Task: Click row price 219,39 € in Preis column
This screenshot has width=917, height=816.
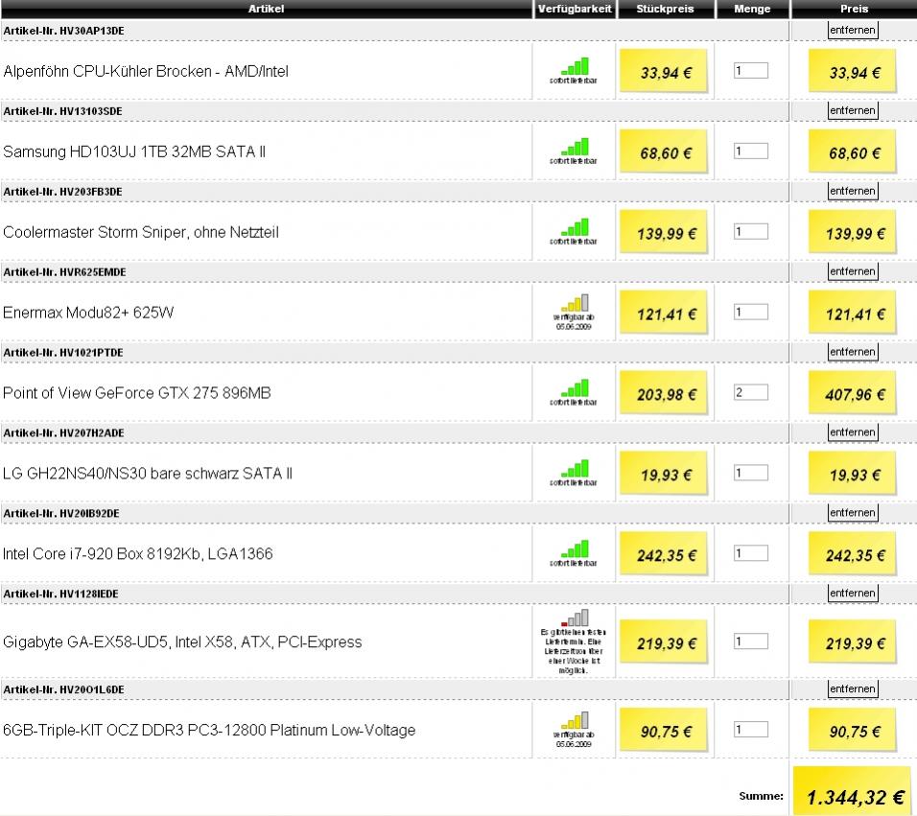Action: click(x=853, y=641)
